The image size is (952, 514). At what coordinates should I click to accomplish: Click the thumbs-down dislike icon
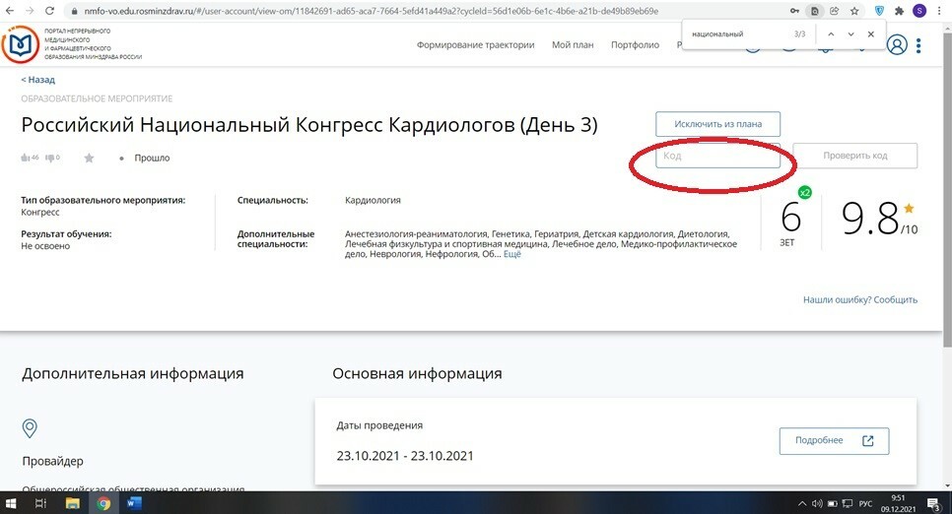tap(50, 158)
